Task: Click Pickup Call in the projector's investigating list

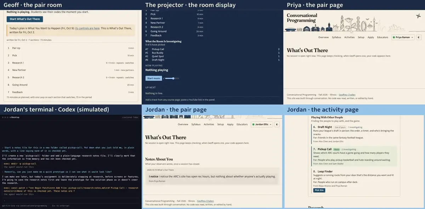Action: click(x=158, y=49)
